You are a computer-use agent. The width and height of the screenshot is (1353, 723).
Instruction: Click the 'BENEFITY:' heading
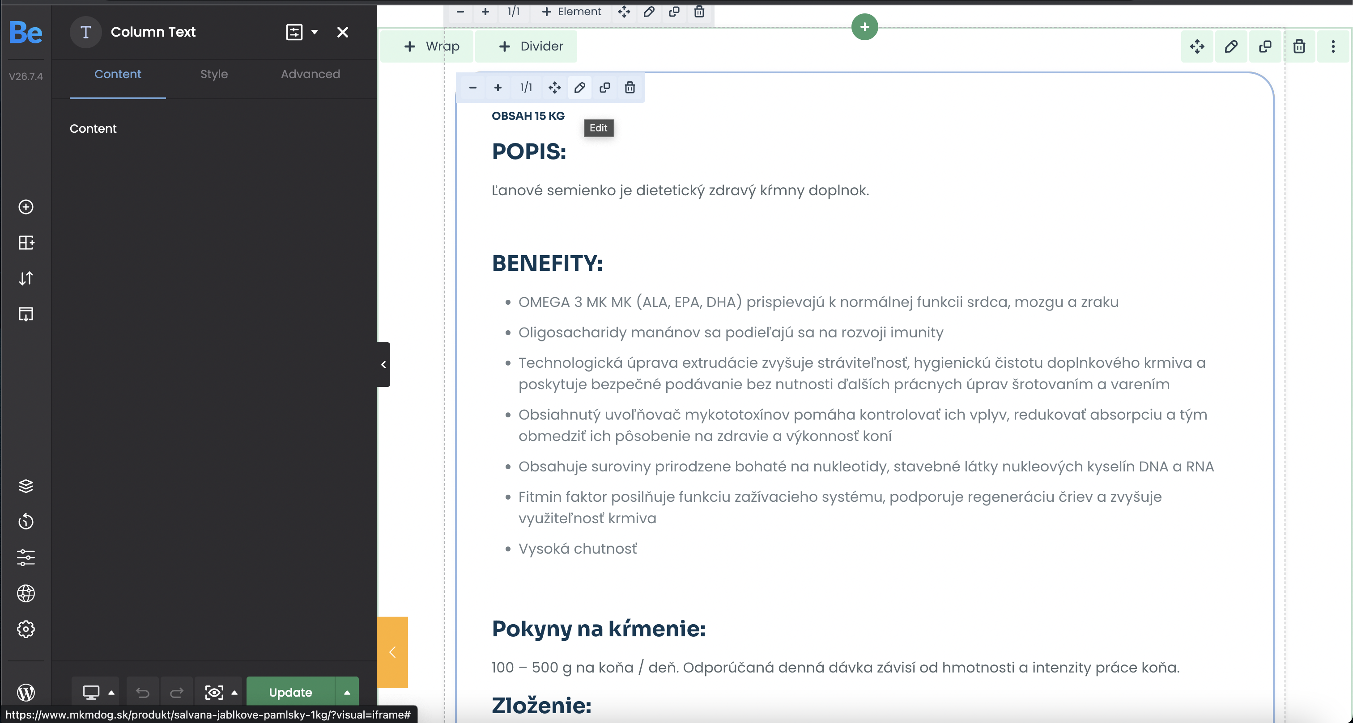pos(547,263)
